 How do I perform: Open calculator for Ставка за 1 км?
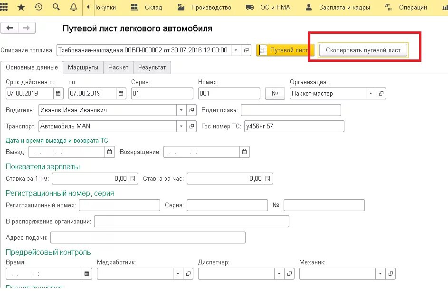click(133, 179)
